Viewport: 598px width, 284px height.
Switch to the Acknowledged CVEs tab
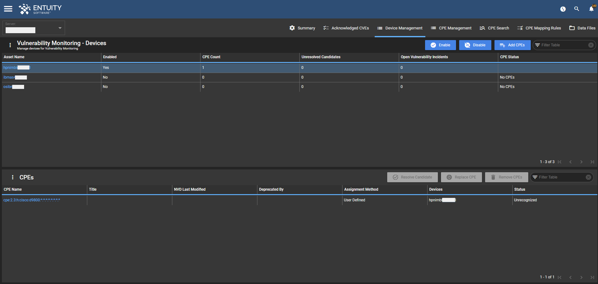click(346, 28)
